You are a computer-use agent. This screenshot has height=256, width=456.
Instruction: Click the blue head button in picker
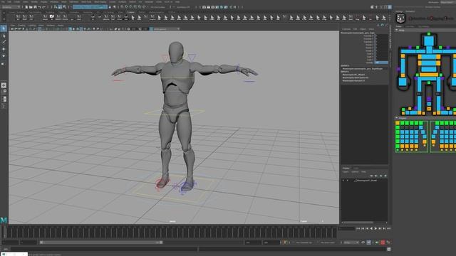pyautogui.click(x=429, y=41)
